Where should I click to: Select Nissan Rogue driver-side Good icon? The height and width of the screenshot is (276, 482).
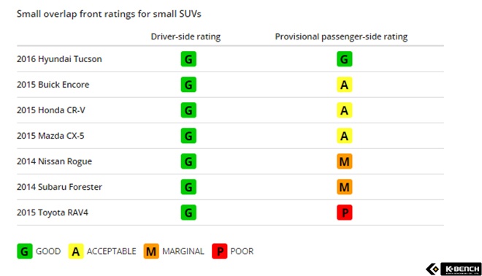(188, 161)
